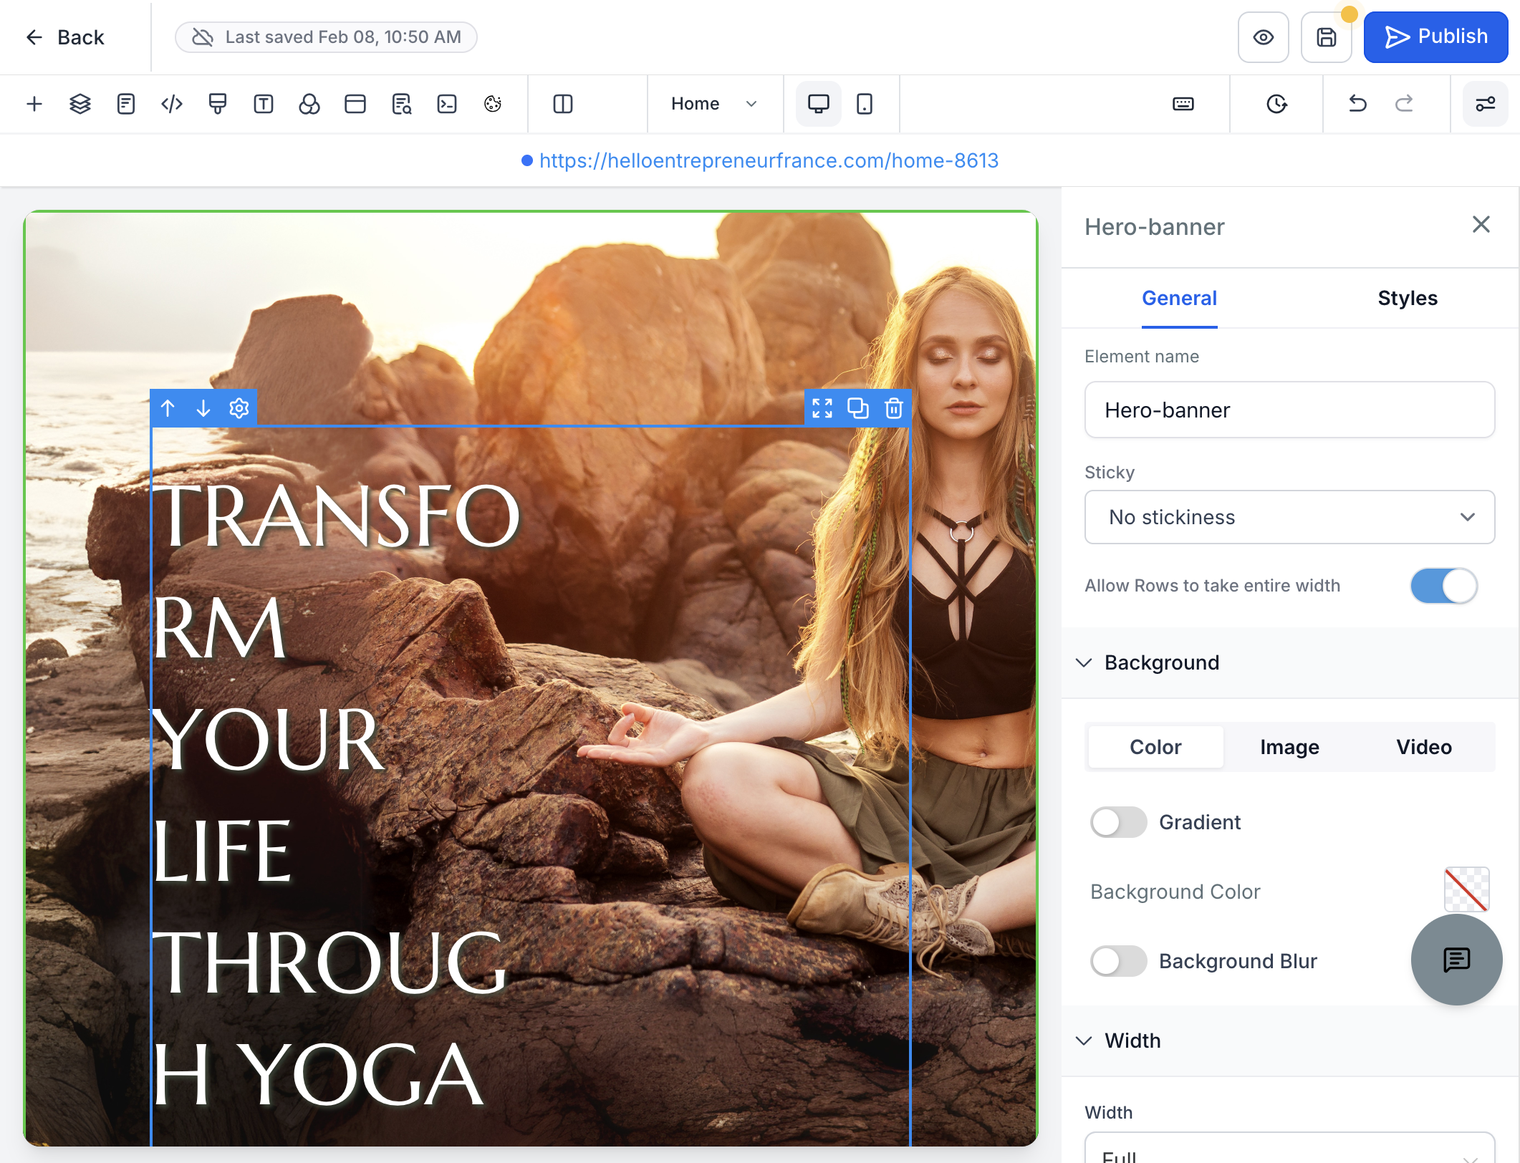The height and width of the screenshot is (1163, 1520).
Task: Open version history clock icon
Action: click(x=1276, y=104)
